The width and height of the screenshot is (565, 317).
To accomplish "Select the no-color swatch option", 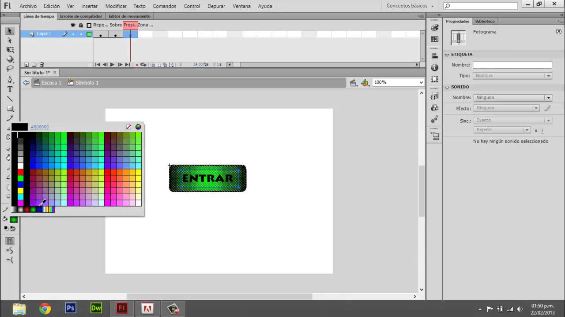I will tap(129, 127).
